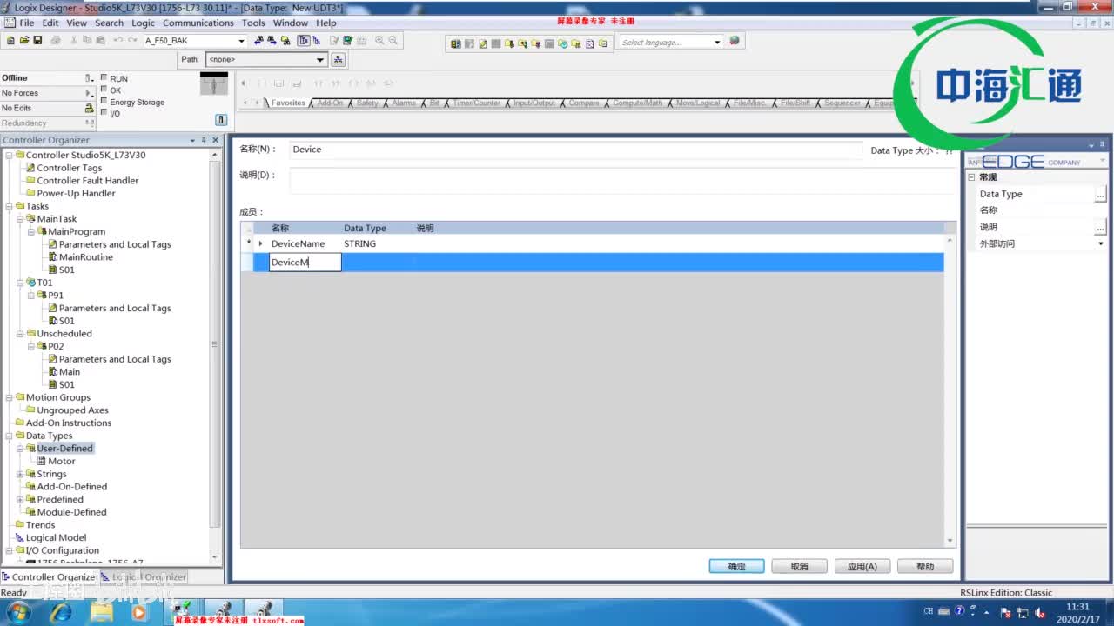Toggle the I/O status indicator
Viewport: 1114px width, 626px height.
[x=104, y=113]
